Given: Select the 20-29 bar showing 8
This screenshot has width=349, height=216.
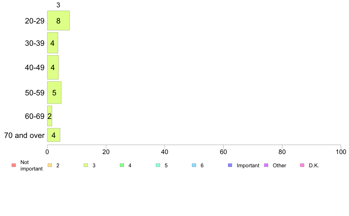Looking at the screenshot, I should click(x=58, y=21).
